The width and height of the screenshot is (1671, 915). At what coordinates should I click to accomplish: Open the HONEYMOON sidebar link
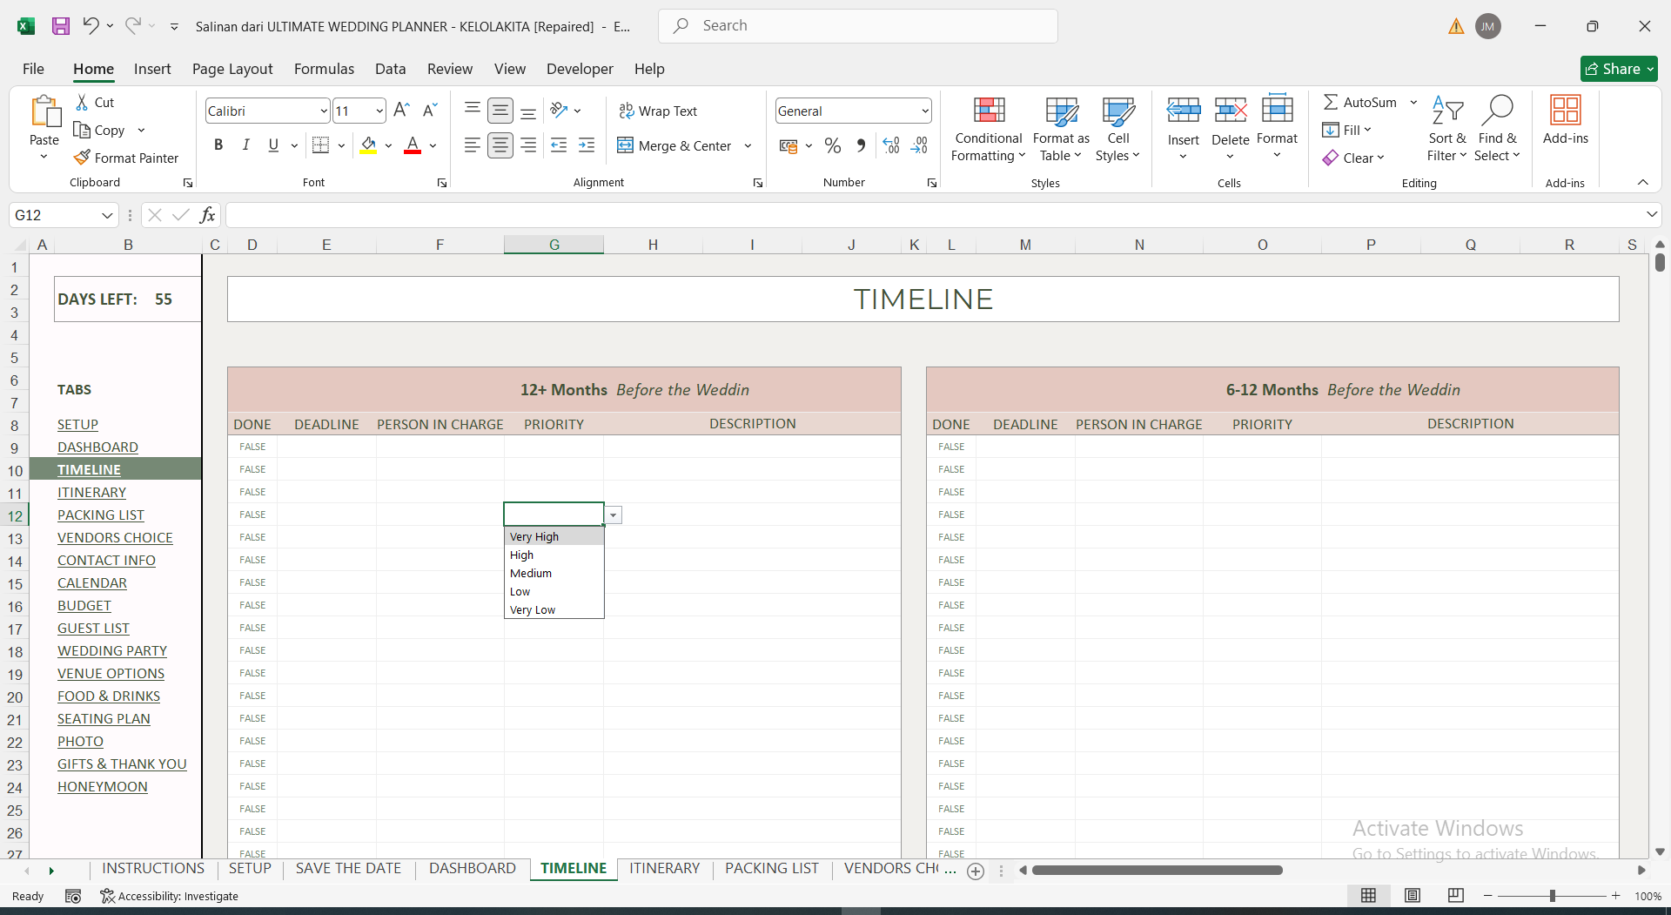(x=103, y=786)
